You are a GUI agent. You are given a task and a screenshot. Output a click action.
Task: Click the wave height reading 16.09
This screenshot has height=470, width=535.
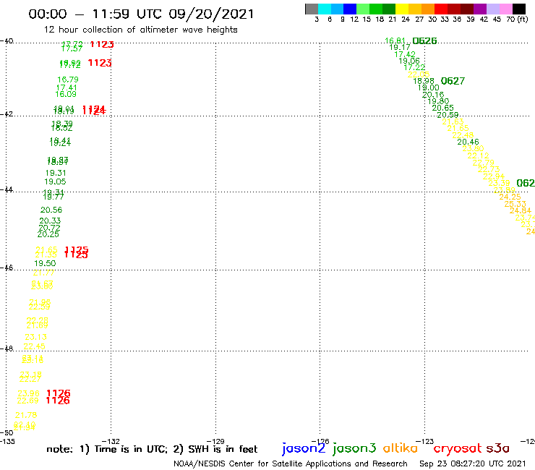coord(66,94)
